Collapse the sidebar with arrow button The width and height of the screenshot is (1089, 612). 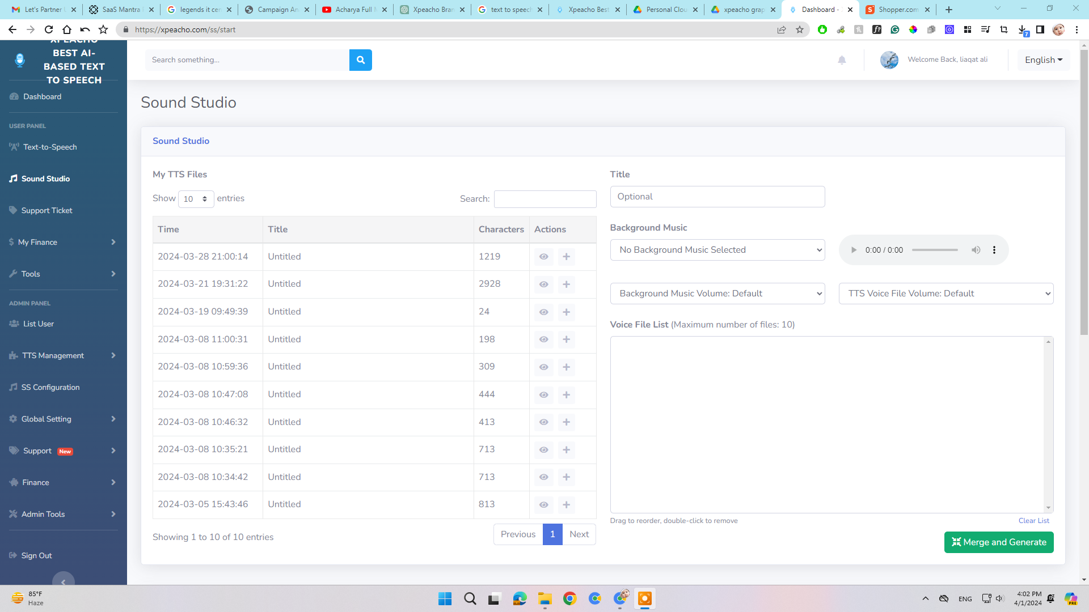tap(64, 581)
